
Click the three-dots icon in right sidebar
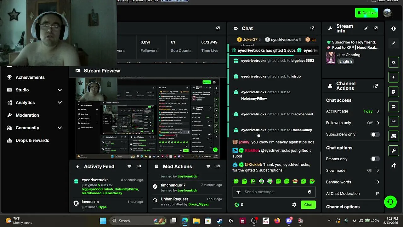point(394,166)
